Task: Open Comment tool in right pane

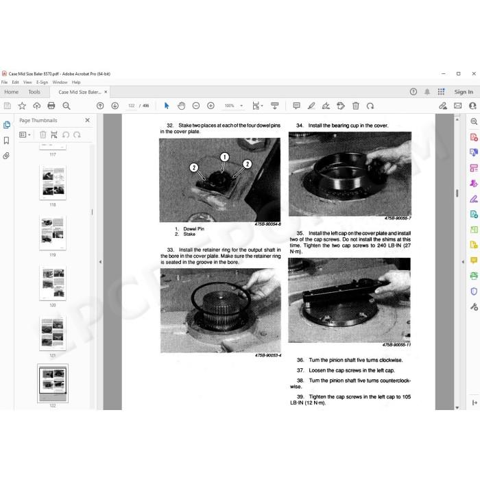Action: (x=474, y=260)
